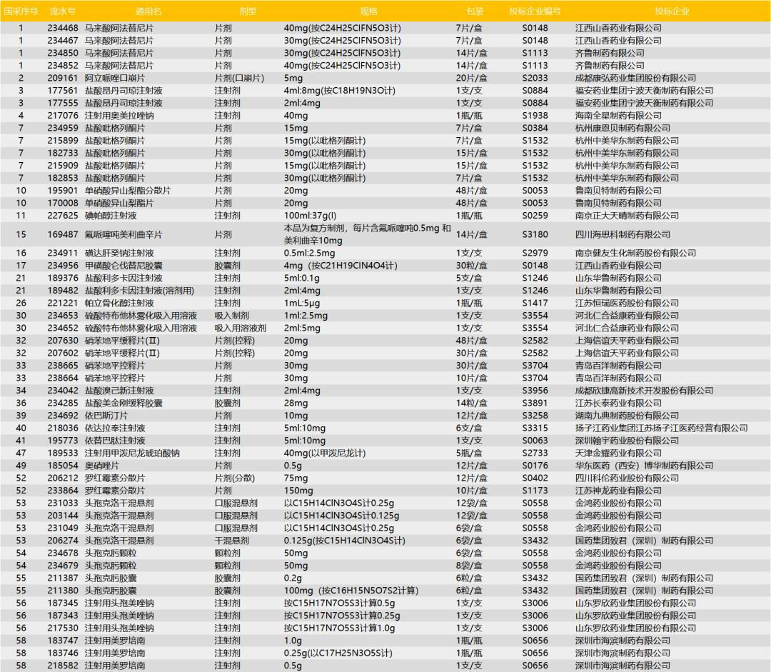
Task: Click drug name 甲磺酸仑伐替尼胶囊
Action: [124, 266]
